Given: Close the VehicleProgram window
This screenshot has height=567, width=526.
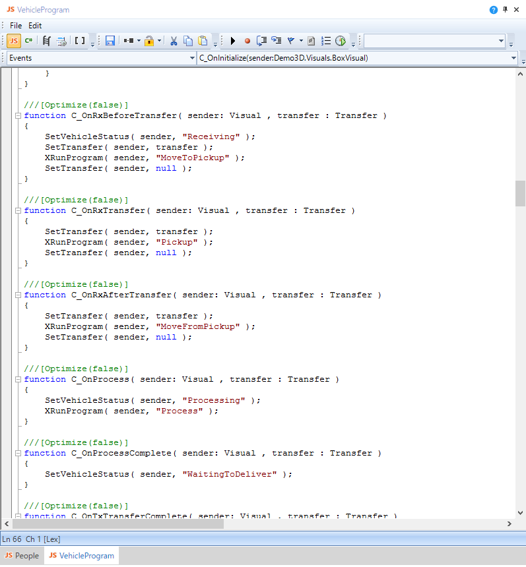Looking at the screenshot, I should [x=517, y=10].
